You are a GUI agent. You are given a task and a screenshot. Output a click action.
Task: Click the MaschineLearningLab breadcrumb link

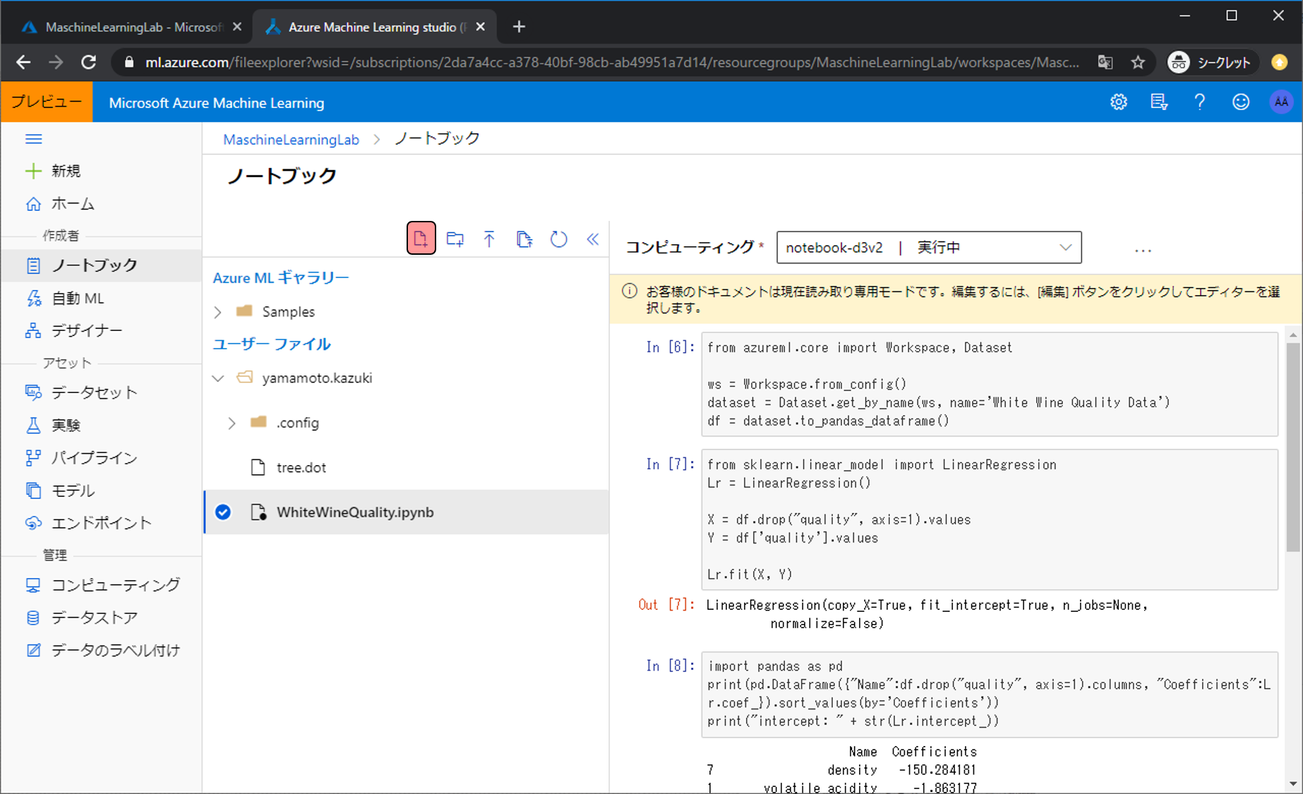tap(291, 140)
